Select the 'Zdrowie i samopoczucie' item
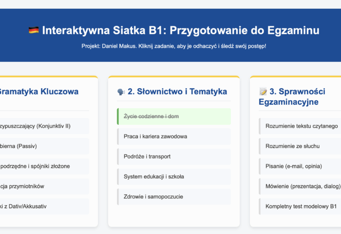This screenshot has width=341, height=234. tap(173, 196)
